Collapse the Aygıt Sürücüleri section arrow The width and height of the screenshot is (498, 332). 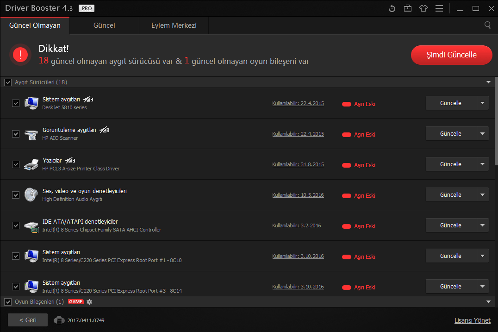pyautogui.click(x=488, y=82)
